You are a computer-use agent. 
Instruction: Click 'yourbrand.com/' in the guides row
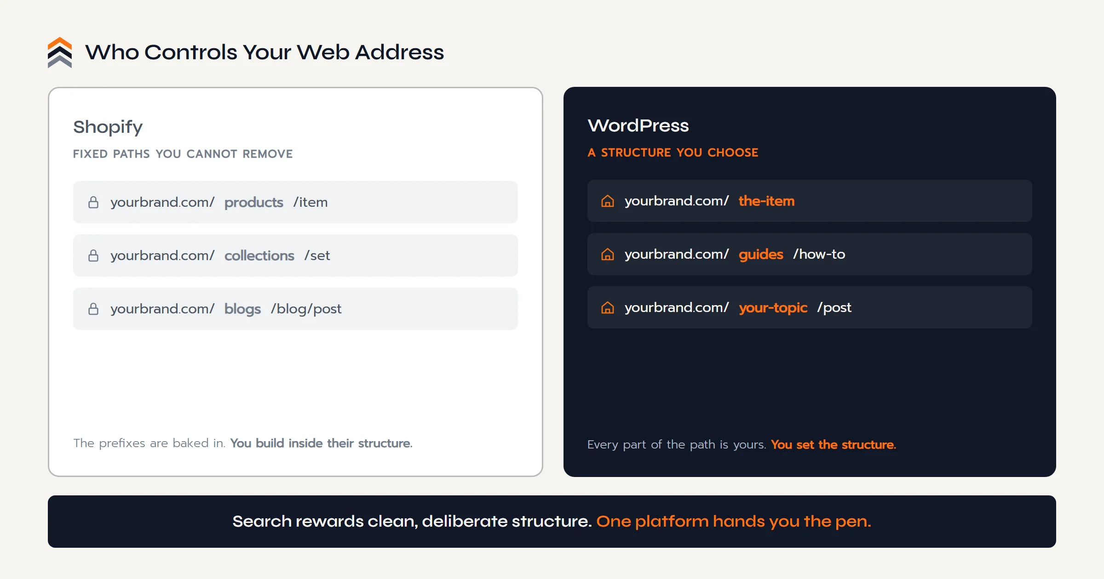coord(677,254)
